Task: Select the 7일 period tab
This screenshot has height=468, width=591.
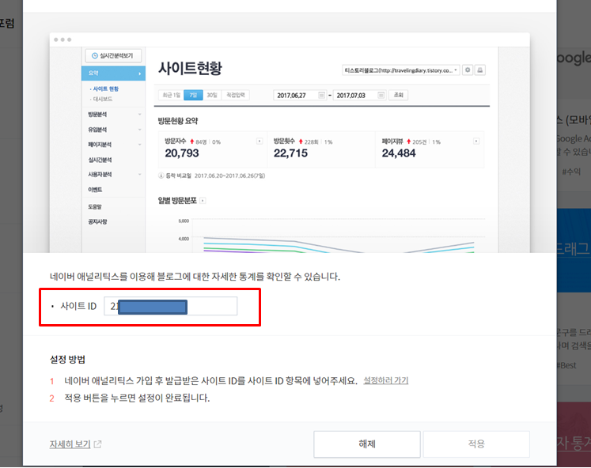Action: 193,95
